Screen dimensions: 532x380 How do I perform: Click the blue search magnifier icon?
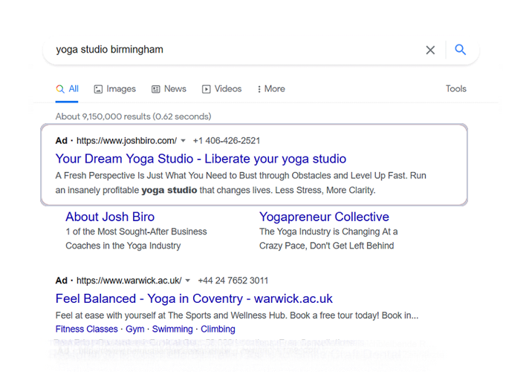coord(461,50)
